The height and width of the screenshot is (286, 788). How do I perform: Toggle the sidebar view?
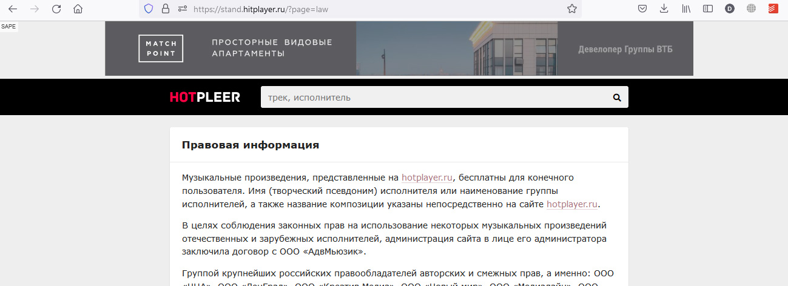point(707,9)
